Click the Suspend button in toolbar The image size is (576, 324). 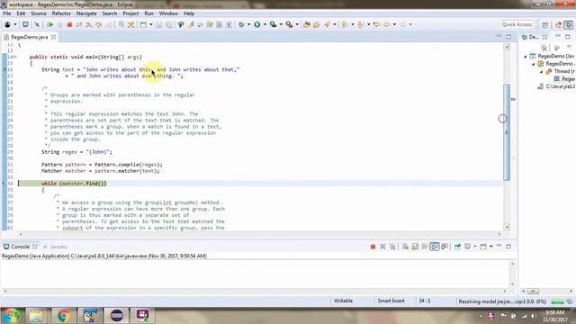pyautogui.click(x=60, y=24)
